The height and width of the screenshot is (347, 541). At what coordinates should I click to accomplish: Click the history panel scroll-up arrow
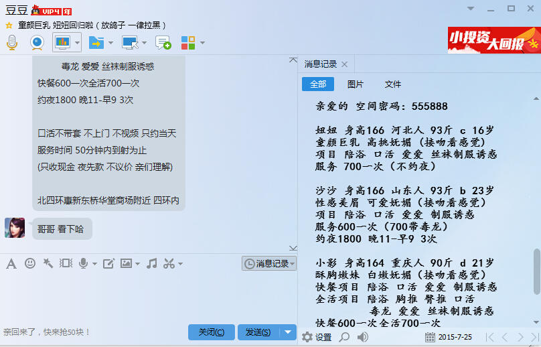tap(536, 99)
